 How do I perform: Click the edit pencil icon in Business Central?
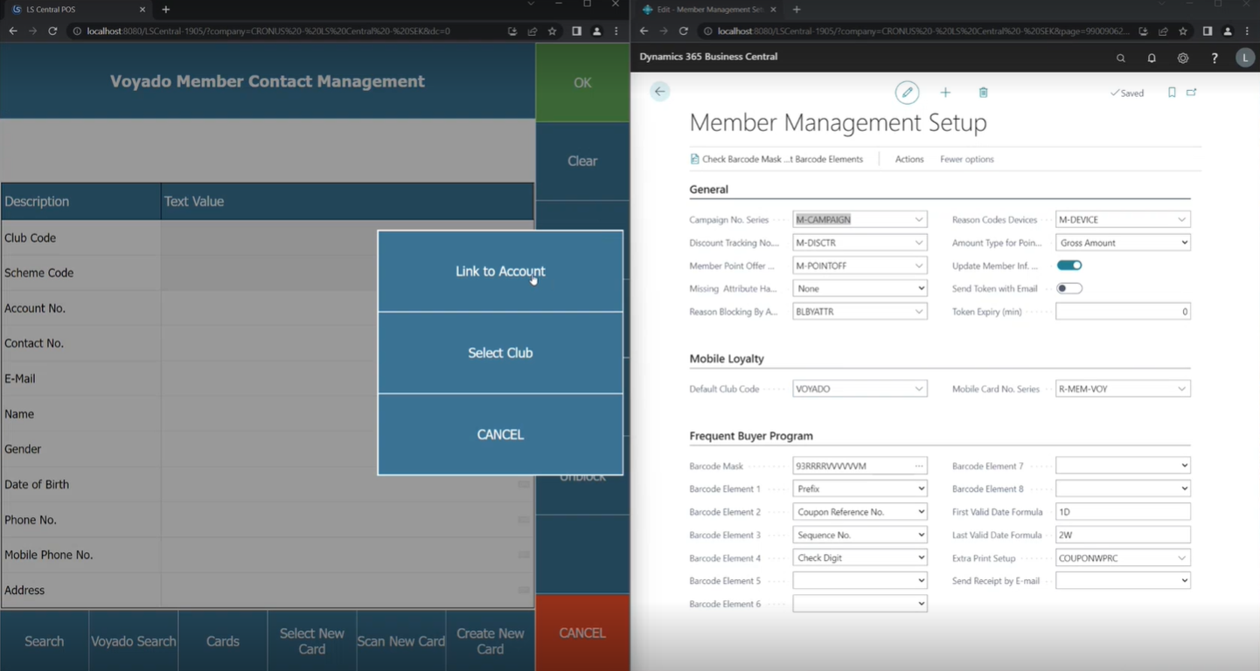point(907,92)
